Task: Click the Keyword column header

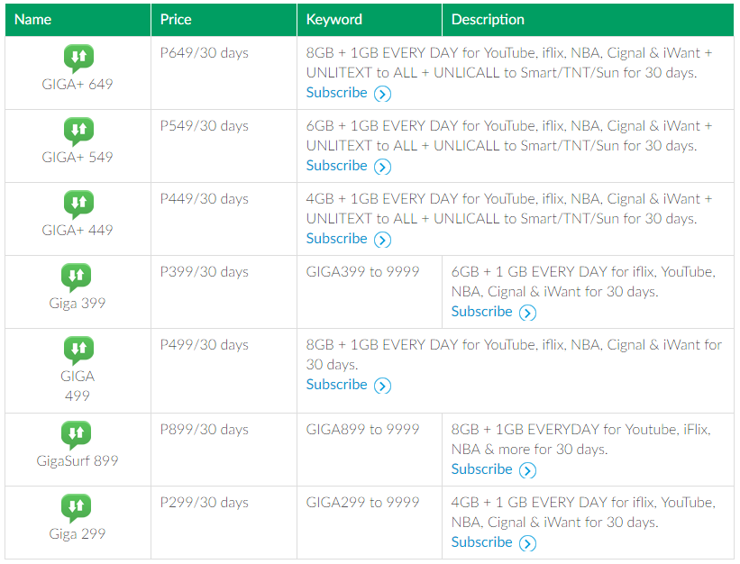Action: (x=370, y=20)
